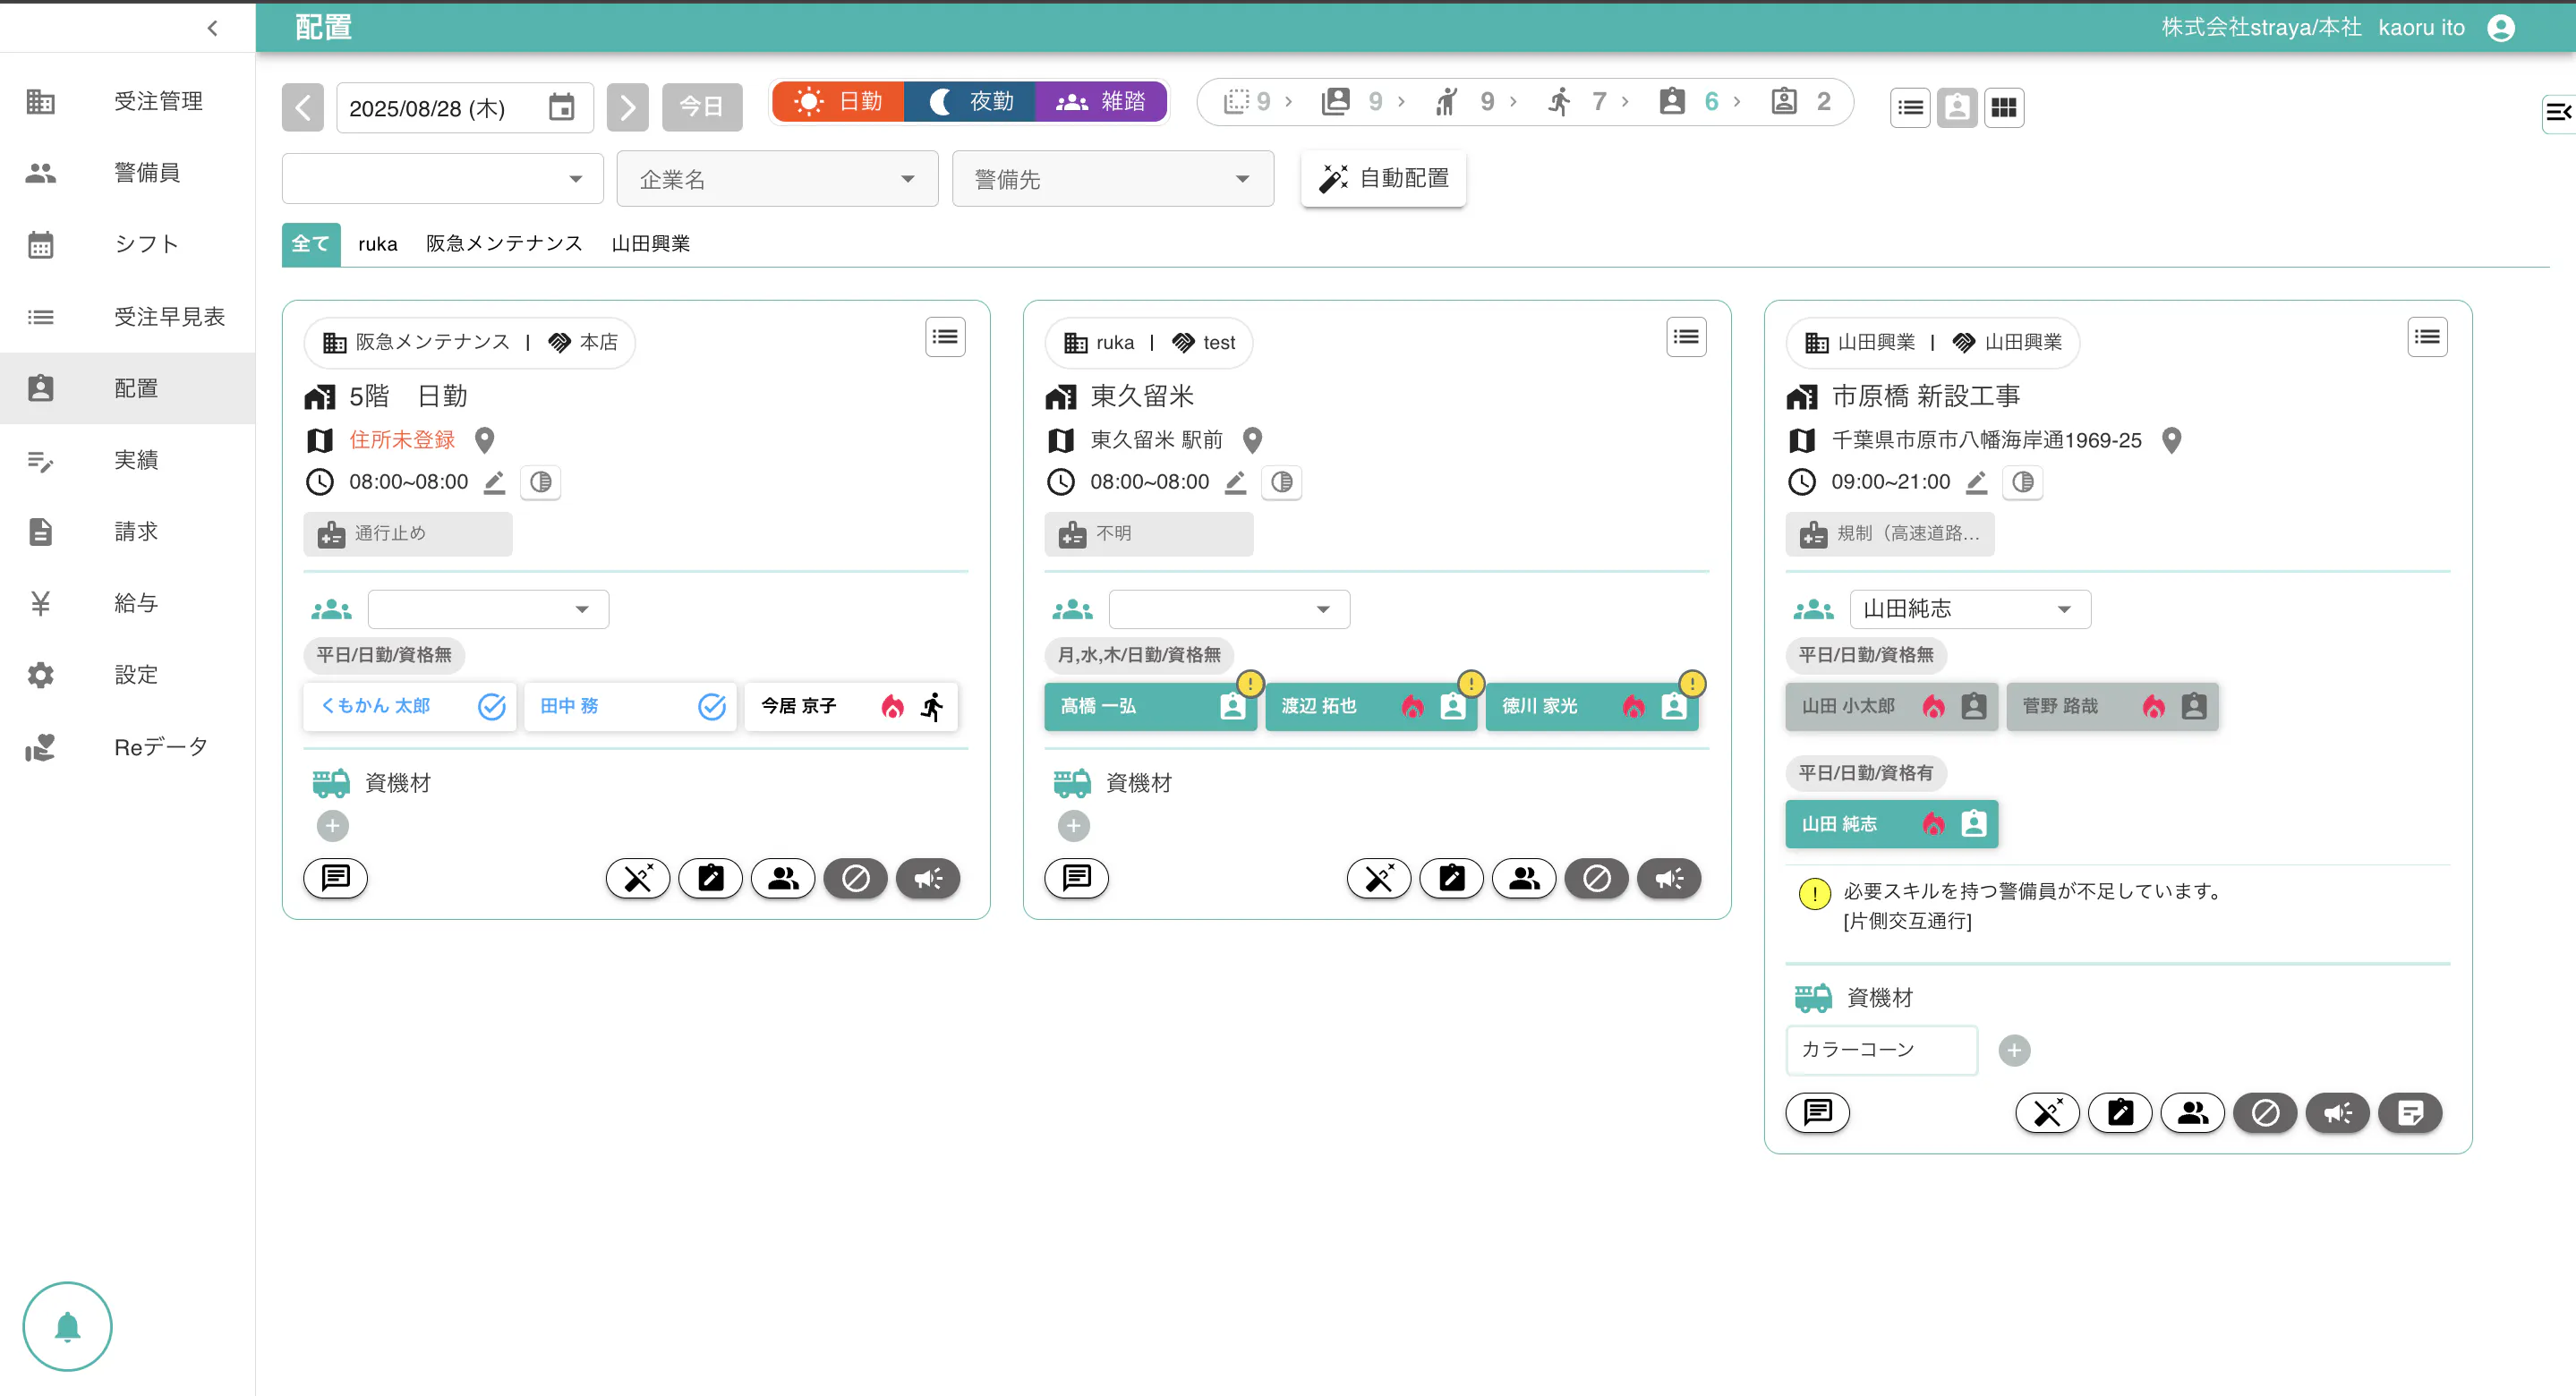Open Reデータ in sidebar
Screen dimensions: 2576x1396
click(x=127, y=746)
